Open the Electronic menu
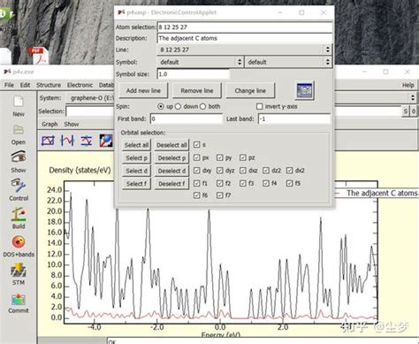The height and width of the screenshot is (344, 419). pos(80,85)
